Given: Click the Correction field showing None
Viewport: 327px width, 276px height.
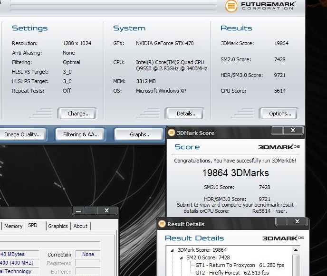Looking at the screenshot, I should (x=88, y=254).
